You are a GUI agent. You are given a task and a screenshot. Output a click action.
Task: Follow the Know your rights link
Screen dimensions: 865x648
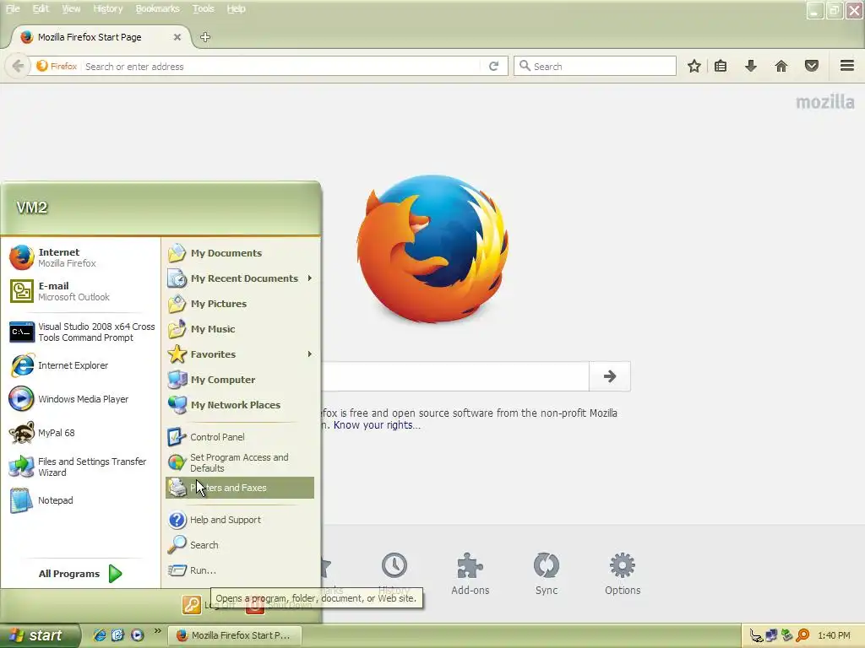coord(377,425)
